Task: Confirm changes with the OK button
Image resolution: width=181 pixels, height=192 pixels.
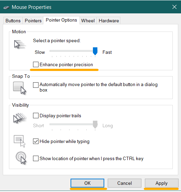Action: click(87, 183)
